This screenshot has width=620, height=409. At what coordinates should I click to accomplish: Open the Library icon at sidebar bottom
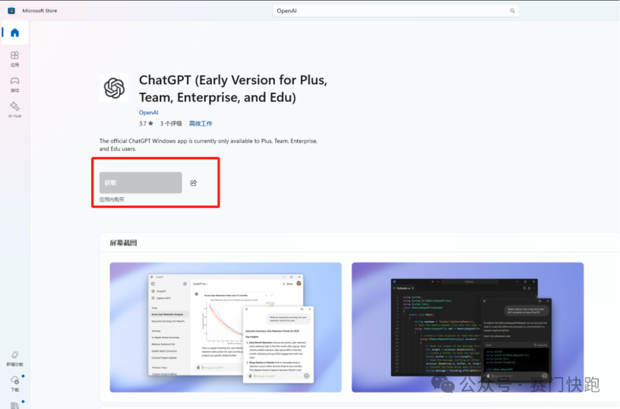click(x=14, y=404)
